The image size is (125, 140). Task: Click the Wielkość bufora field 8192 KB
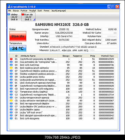pyautogui.click(x=110, y=29)
